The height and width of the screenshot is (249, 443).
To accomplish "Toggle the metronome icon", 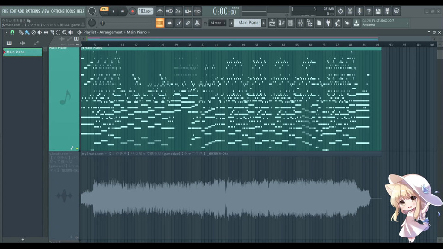I will point(160,11).
